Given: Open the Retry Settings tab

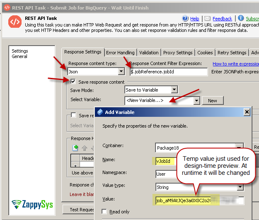Looking at the screenshot, I should pyautogui.click(x=232, y=53).
